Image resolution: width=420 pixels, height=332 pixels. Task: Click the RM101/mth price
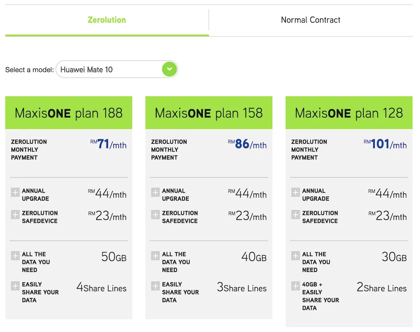click(385, 144)
